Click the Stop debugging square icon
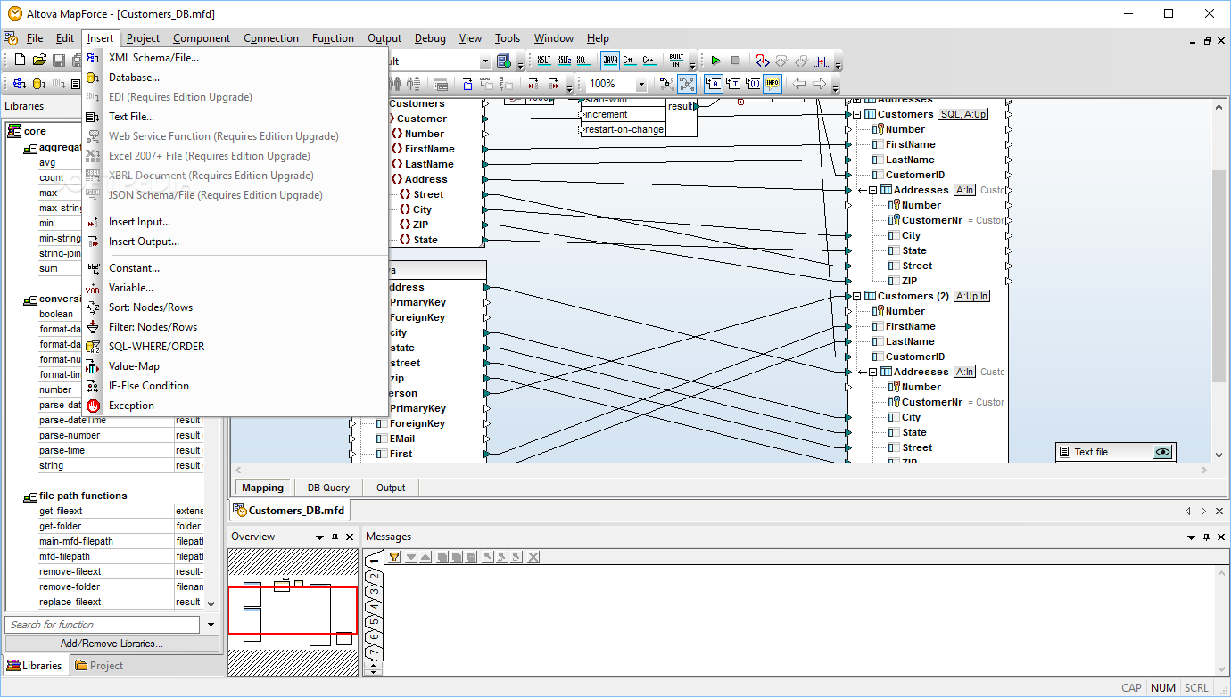 pos(735,61)
